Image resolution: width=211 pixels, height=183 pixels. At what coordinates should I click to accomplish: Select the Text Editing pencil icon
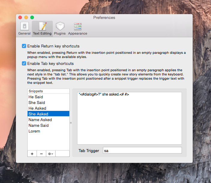tap(42, 26)
